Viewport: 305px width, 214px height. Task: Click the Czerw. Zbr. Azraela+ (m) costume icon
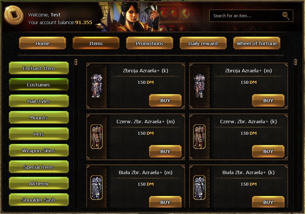pos(96,137)
